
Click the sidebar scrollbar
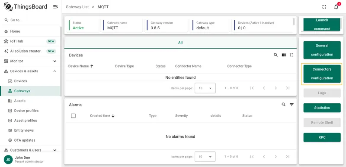click(61, 62)
